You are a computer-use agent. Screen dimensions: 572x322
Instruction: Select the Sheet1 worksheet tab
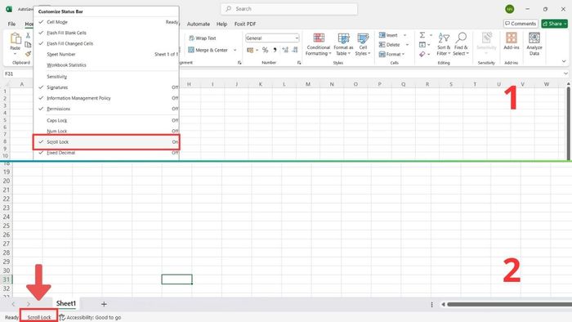click(66, 303)
